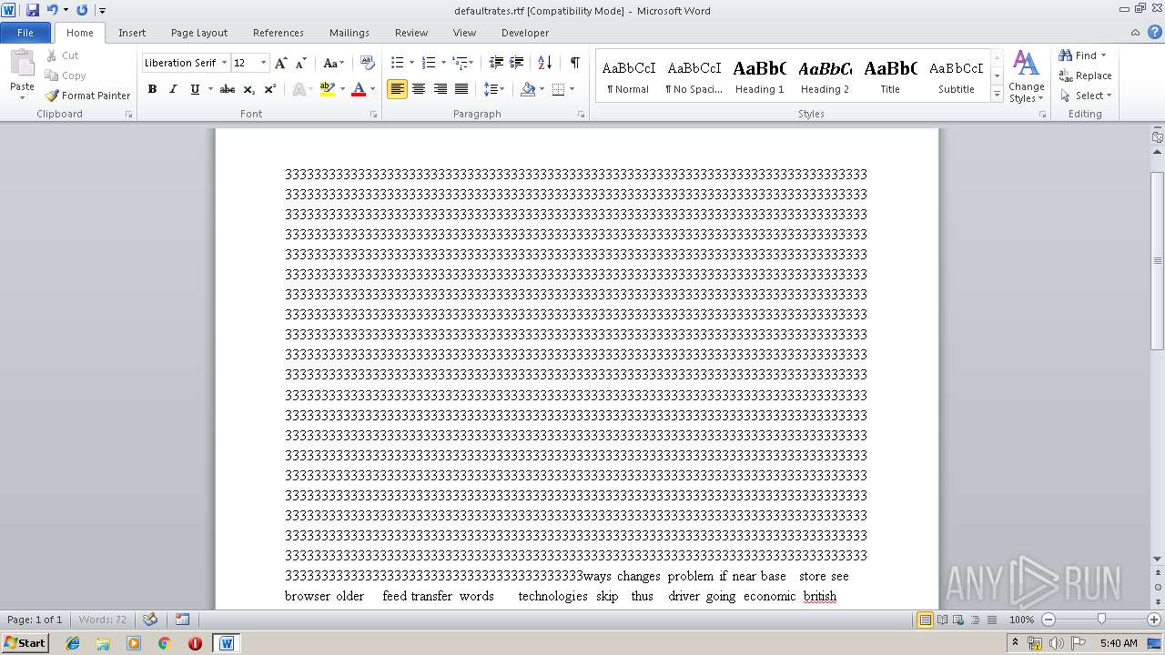This screenshot has height=655, width=1165.
Task: Switch to Page Layout tab
Action: (199, 33)
